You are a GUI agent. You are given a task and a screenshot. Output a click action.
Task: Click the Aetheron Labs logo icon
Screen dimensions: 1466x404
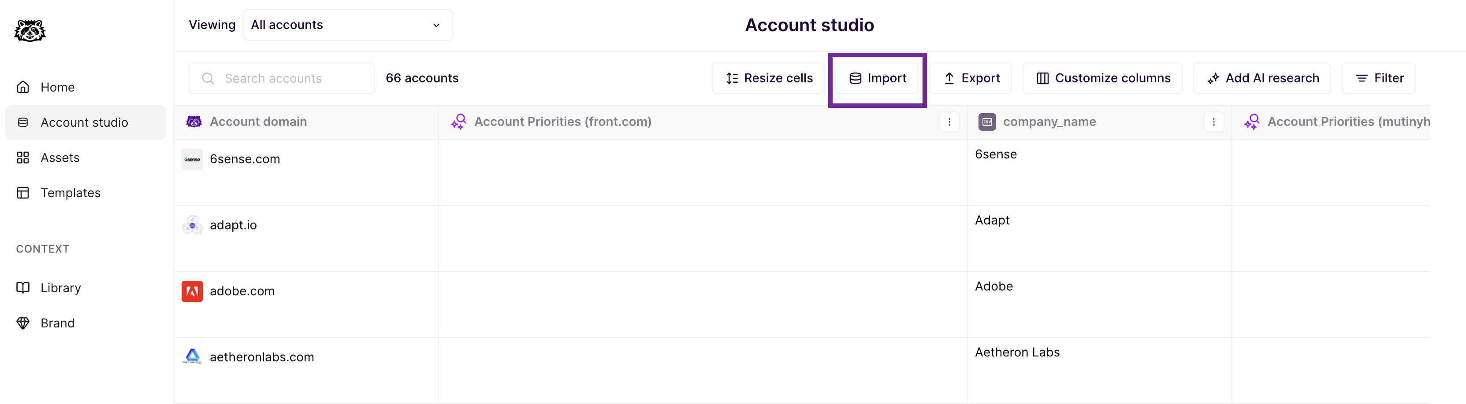tap(192, 357)
